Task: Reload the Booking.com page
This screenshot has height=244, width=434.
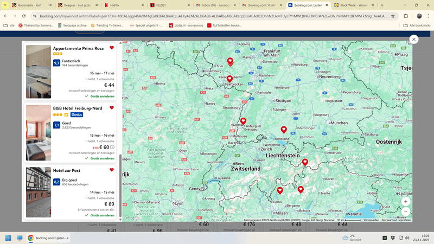Action: 24,16
